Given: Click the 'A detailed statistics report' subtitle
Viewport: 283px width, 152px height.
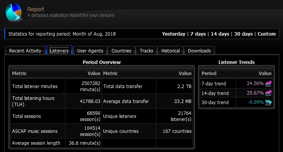Looking at the screenshot, I should tap(71, 15).
